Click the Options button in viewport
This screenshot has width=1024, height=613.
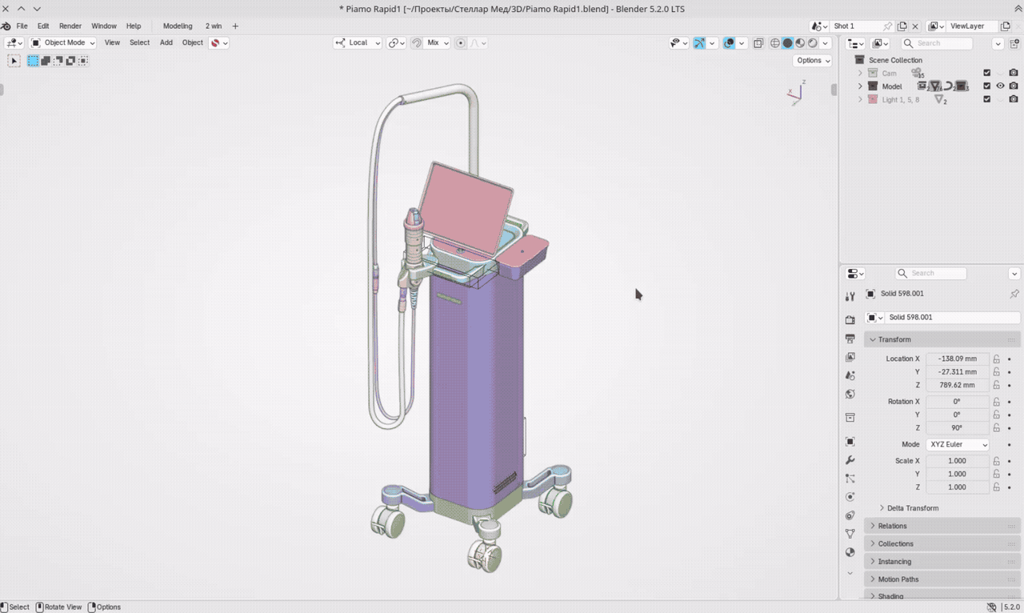coord(813,61)
